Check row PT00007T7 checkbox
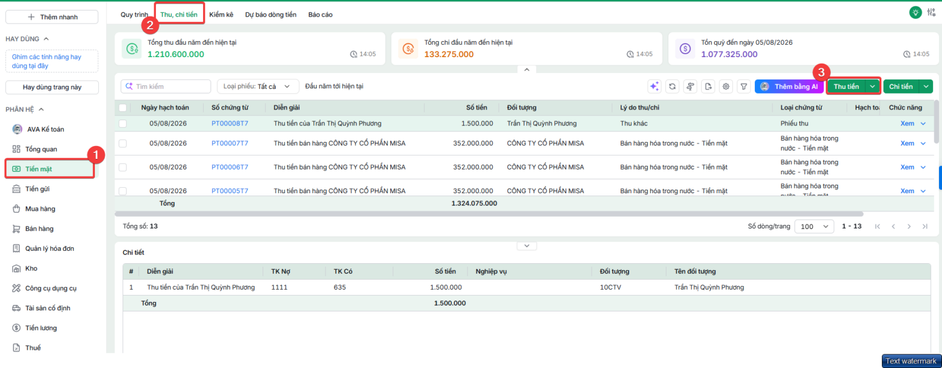The width and height of the screenshot is (942, 368). point(122,144)
